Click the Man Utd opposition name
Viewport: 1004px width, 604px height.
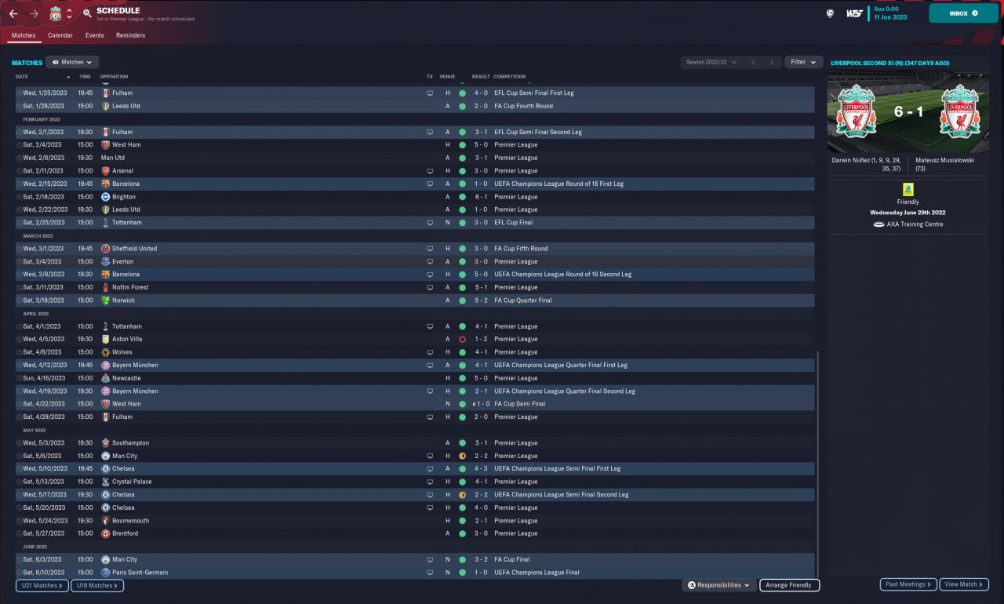pos(113,158)
